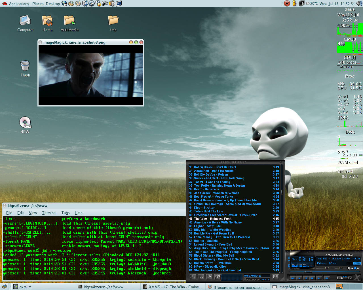Launch the smiley messenger icon in the panel
Viewport: 363px width, 290px height.
point(98,3)
